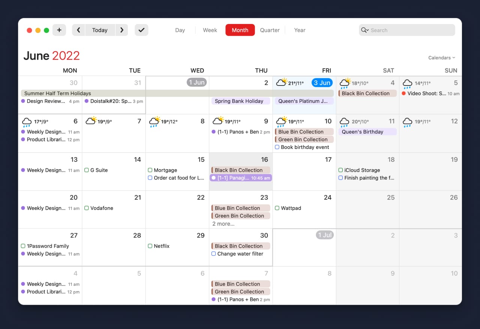The height and width of the screenshot is (329, 480).
Task: Click the add new event plus icon
Action: pyautogui.click(x=59, y=30)
